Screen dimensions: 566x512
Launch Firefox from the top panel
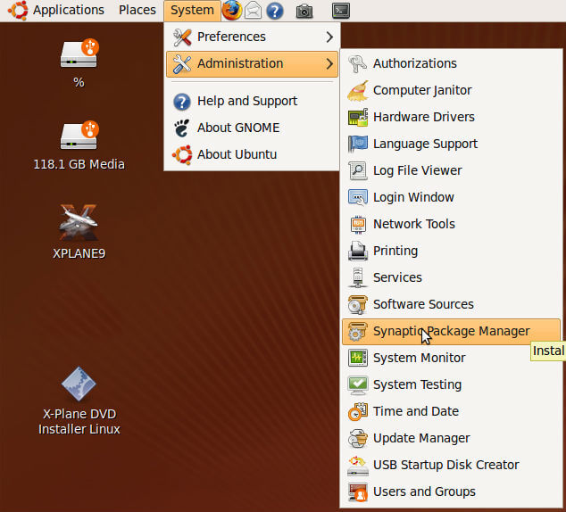pyautogui.click(x=232, y=11)
